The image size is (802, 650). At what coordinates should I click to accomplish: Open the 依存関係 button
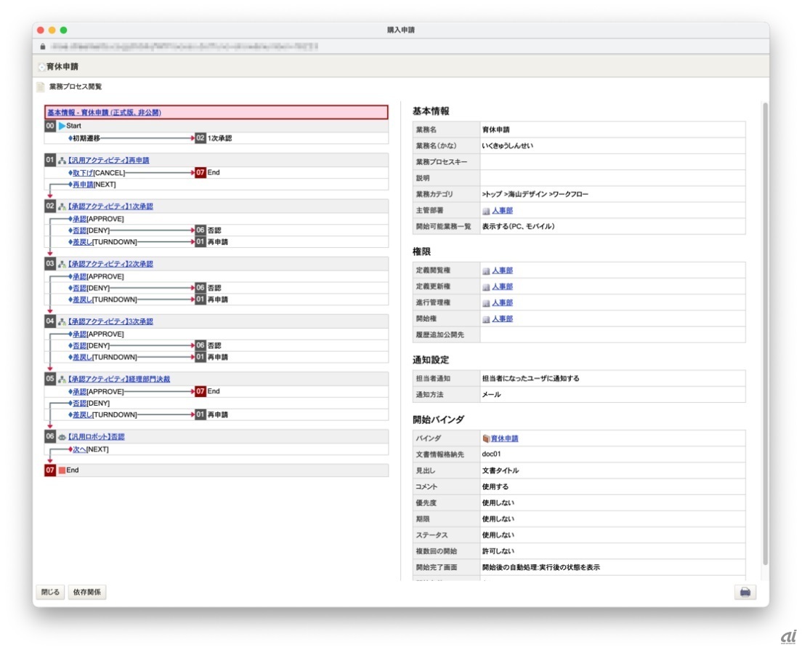(87, 593)
